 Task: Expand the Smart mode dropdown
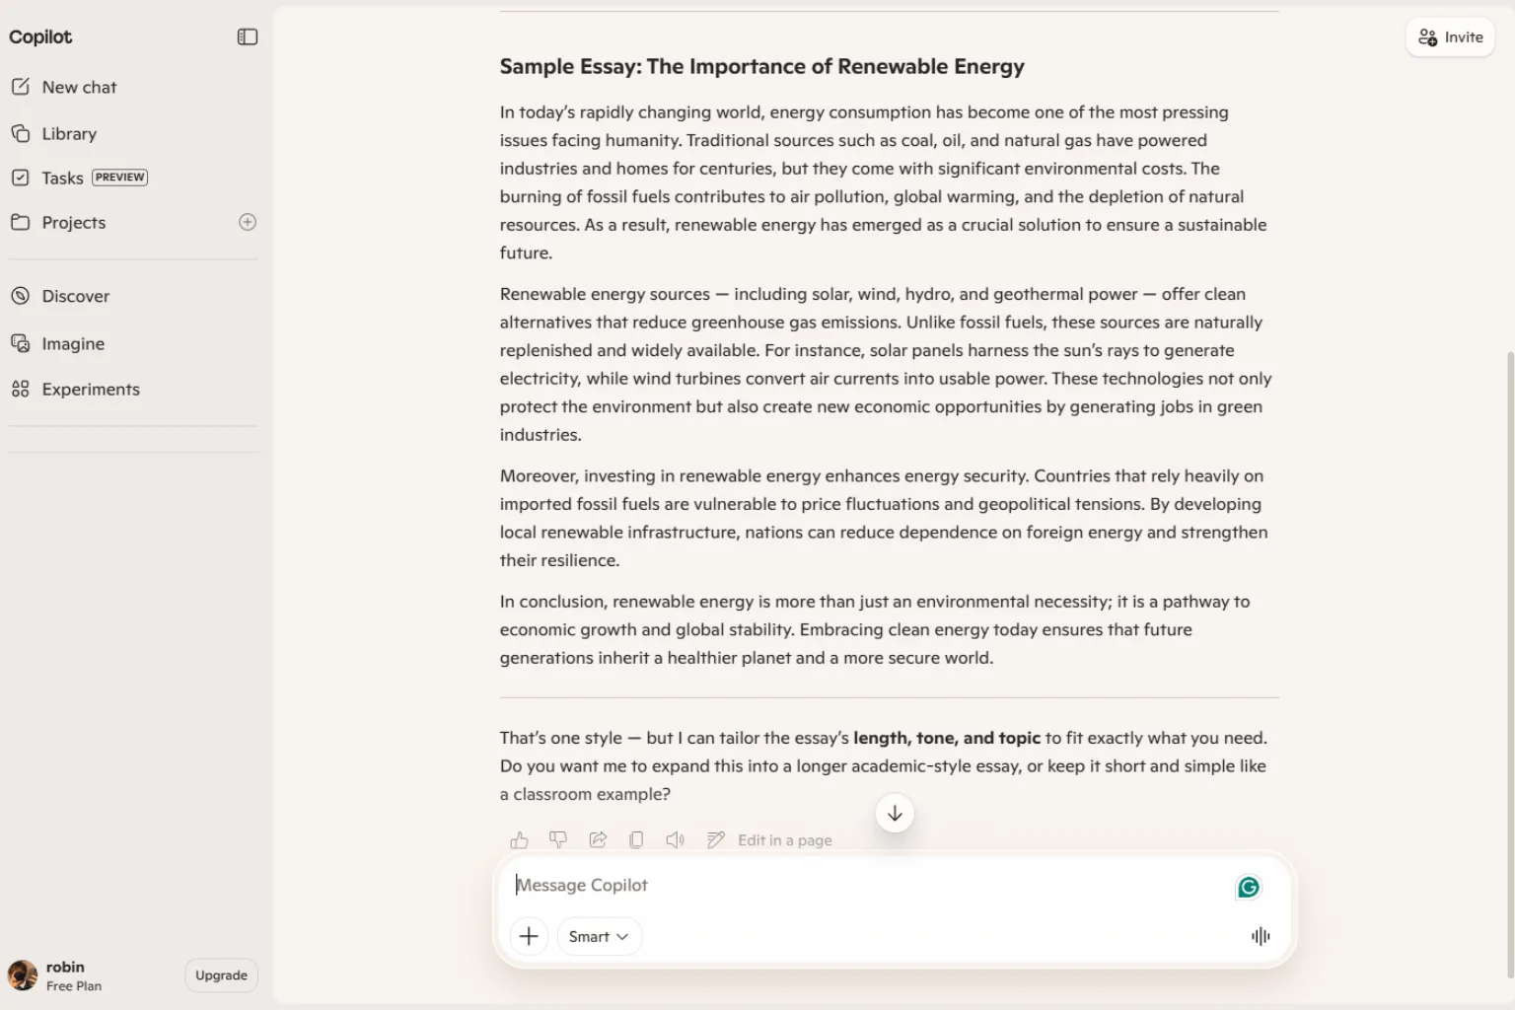pos(599,936)
